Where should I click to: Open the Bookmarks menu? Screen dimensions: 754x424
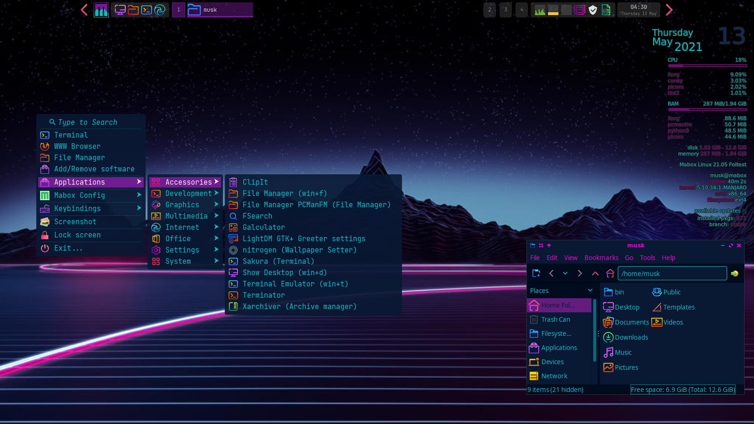(601, 258)
